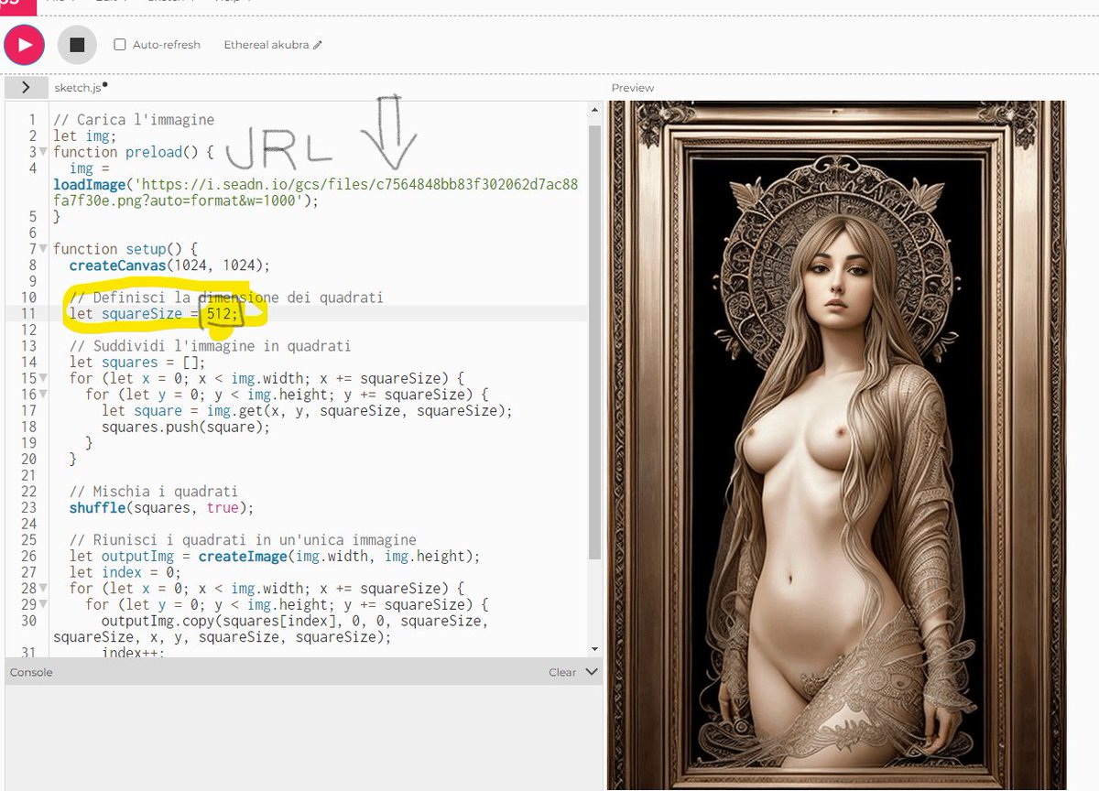Click the squareSize value 512
Image resolution: width=1099 pixels, height=791 pixels.
tap(220, 314)
